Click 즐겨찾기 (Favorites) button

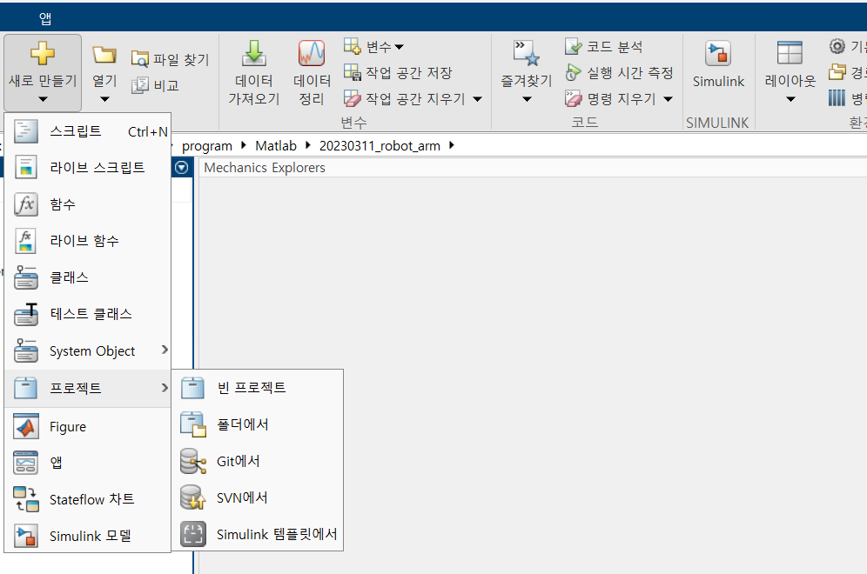(525, 72)
